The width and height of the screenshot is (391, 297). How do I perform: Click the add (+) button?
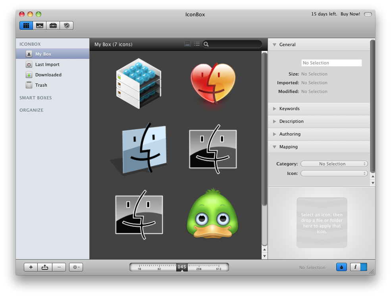(31, 267)
